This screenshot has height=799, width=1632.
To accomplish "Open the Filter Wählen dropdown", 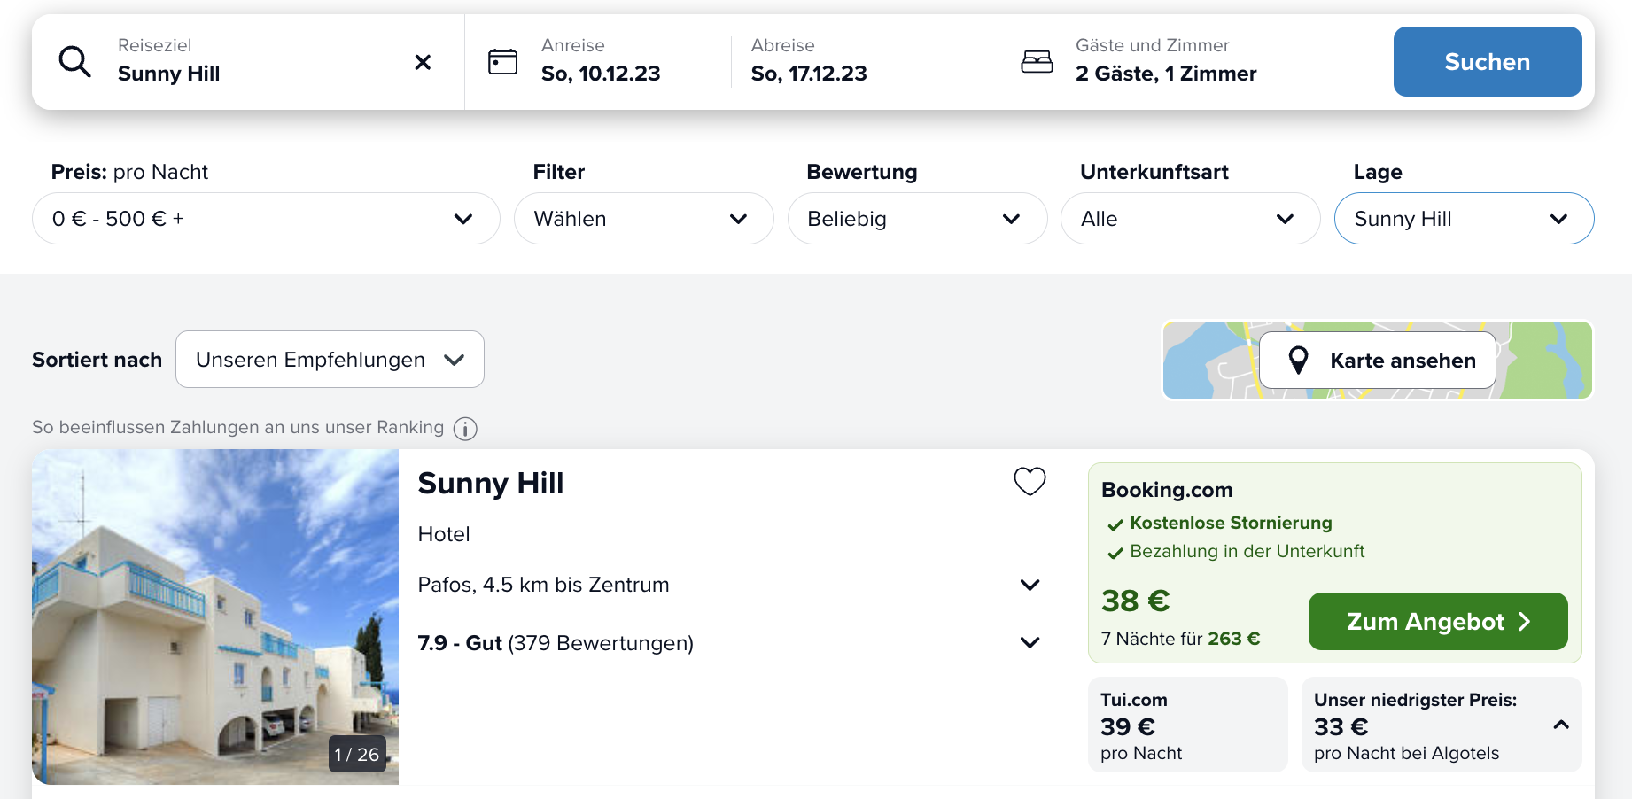I will pos(644,218).
